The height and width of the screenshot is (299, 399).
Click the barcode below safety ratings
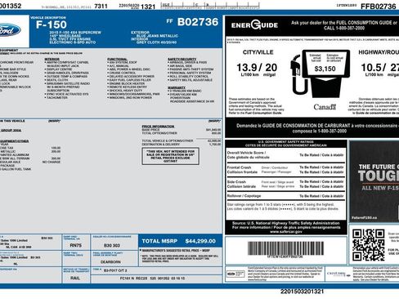285,248
